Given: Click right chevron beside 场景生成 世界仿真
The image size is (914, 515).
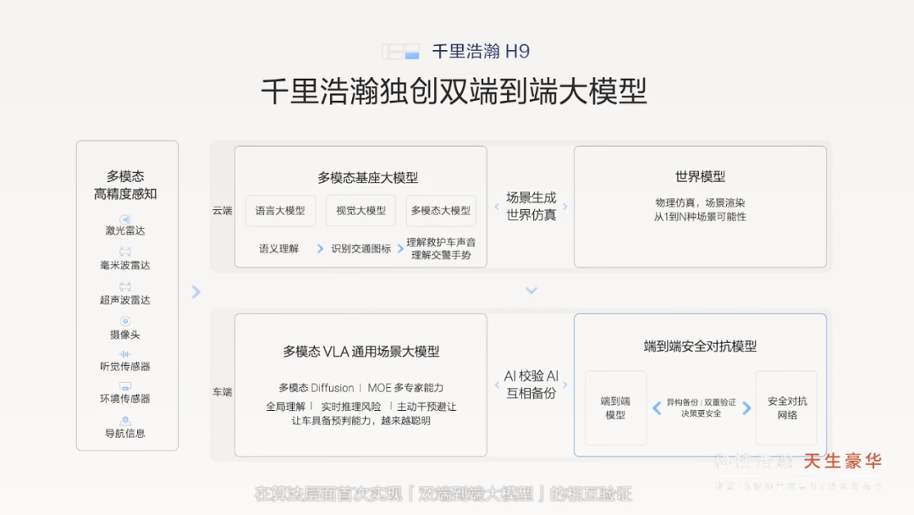Looking at the screenshot, I should pos(564,207).
